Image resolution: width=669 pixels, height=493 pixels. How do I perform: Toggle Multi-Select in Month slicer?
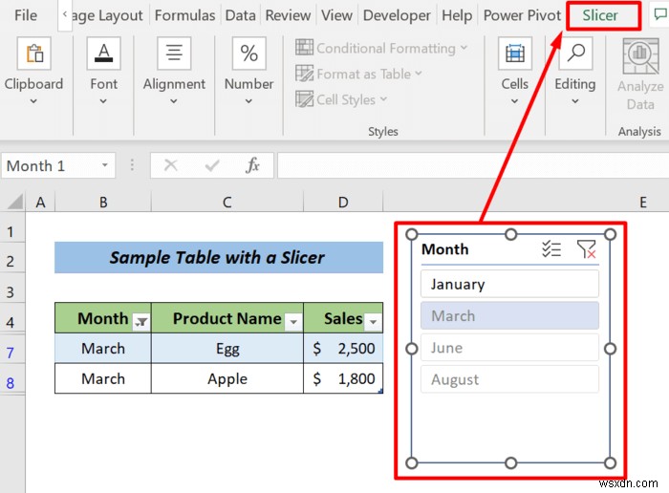point(551,248)
